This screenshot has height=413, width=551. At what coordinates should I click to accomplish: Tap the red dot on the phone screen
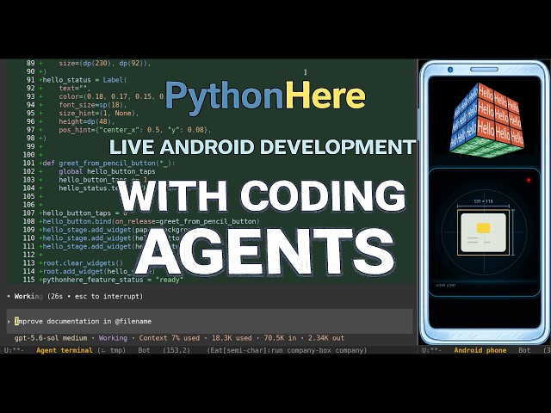pos(529,180)
